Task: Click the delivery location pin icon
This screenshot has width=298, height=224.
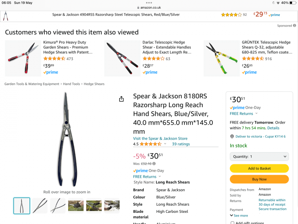Action: coord(232,137)
